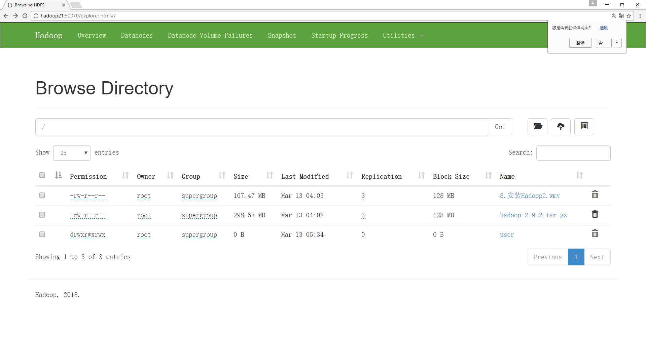Open the 8.安装Hadoop2.wmv file link
Screen dimensions: 646x345
pyautogui.click(x=530, y=196)
